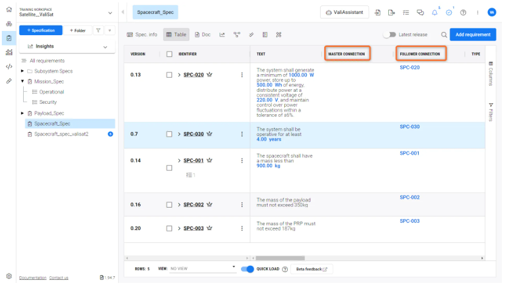Check the SPC-003 row checkbox
505x286 pixels.
(x=169, y=228)
